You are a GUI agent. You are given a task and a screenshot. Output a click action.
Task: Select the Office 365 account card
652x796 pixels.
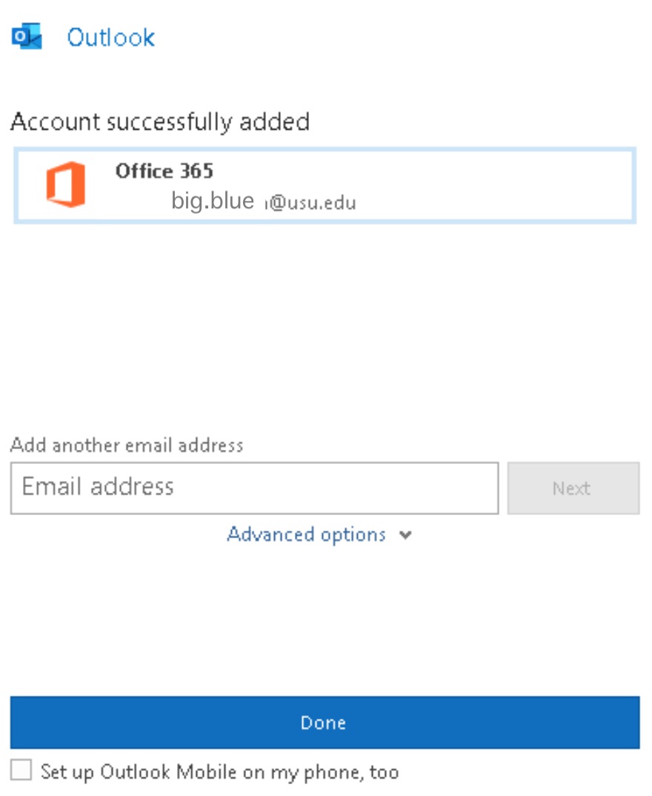325,185
